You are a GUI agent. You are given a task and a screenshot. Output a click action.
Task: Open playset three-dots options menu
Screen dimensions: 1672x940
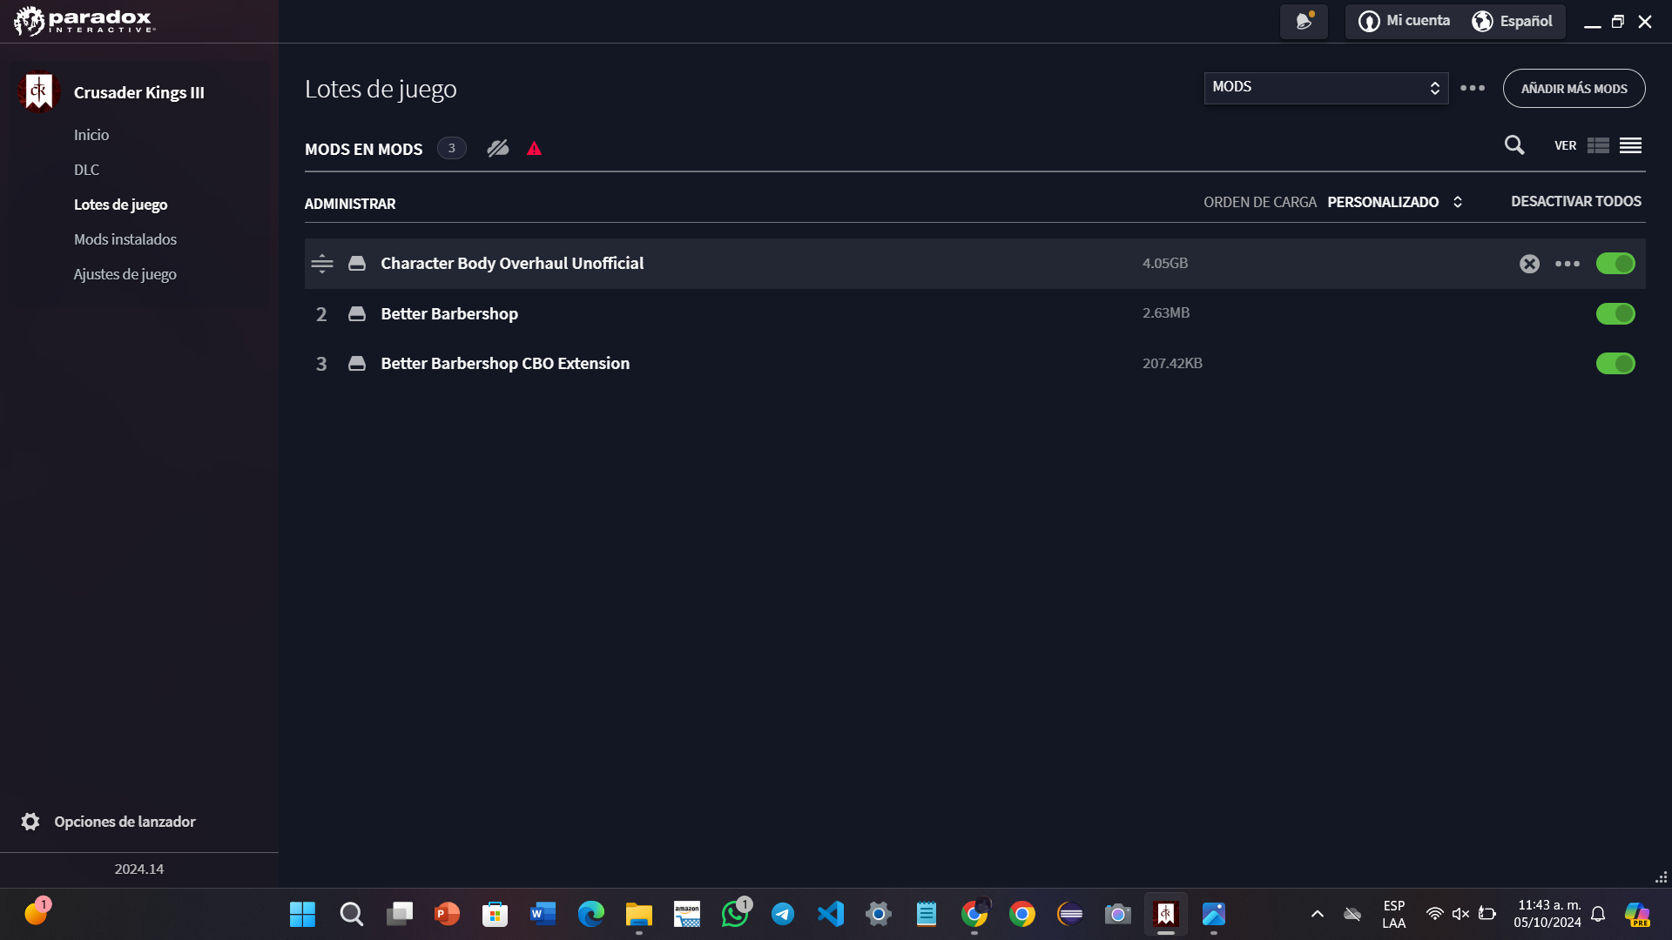pos(1473,88)
